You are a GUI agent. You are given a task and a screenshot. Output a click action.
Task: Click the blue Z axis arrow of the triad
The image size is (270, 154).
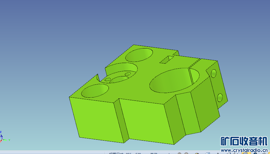tap(1, 136)
